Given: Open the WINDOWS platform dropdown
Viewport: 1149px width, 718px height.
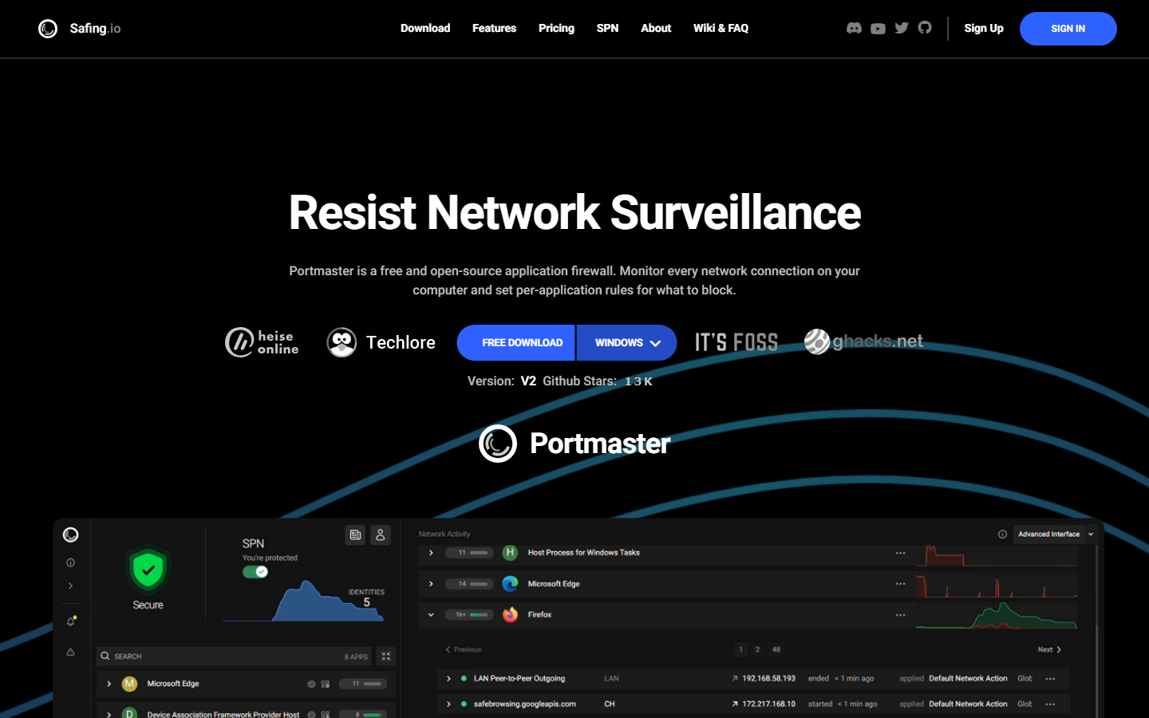Looking at the screenshot, I should coord(627,343).
